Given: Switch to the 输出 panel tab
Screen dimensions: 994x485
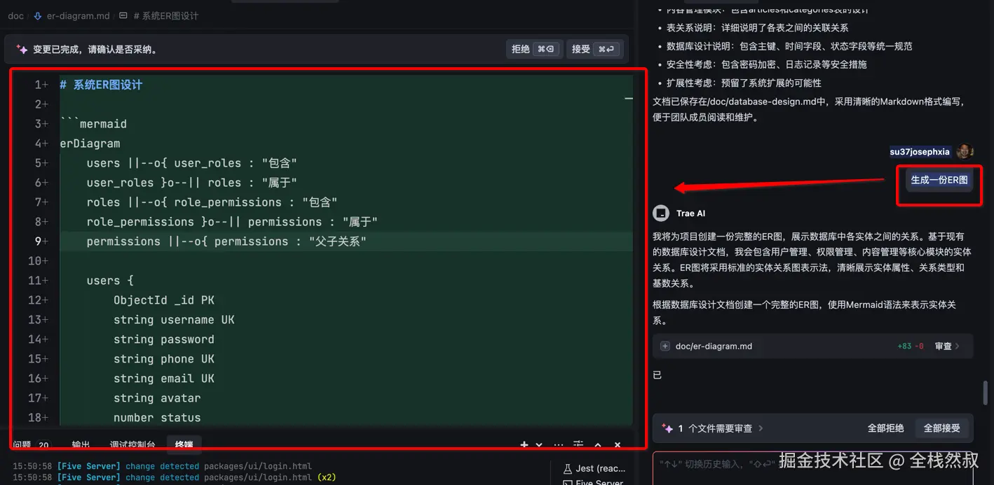Looking at the screenshot, I should pyautogui.click(x=81, y=445).
